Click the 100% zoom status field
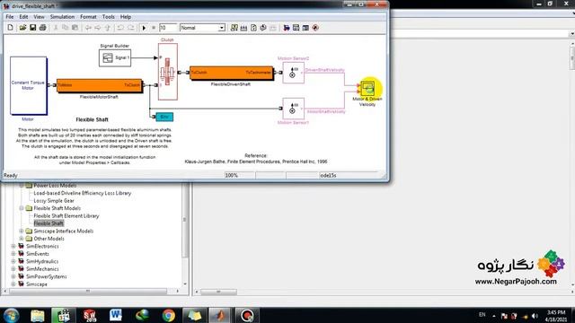Viewport: 575px width, 323px height. pyautogui.click(x=240, y=176)
